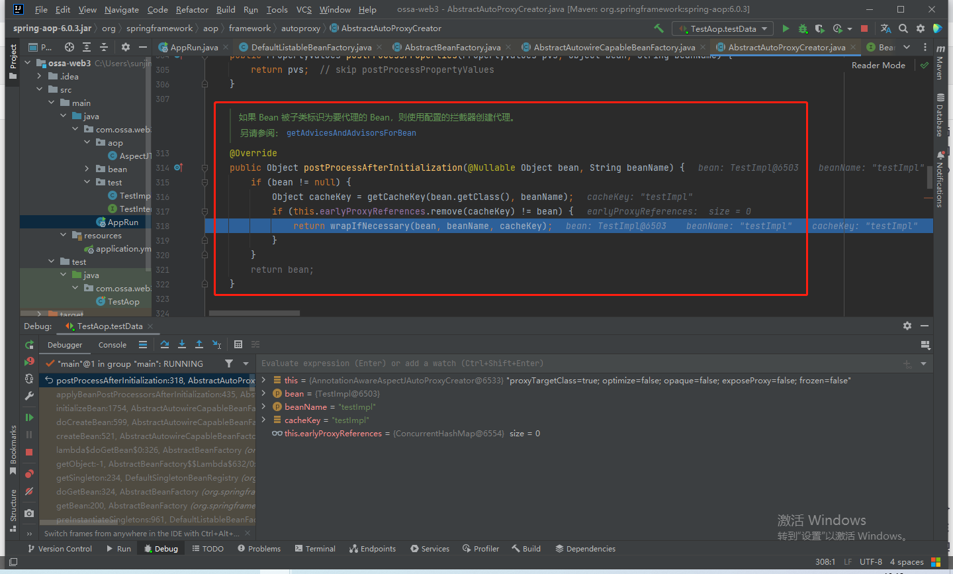
Task: Expand the 'this' variable node
Action: coord(263,380)
